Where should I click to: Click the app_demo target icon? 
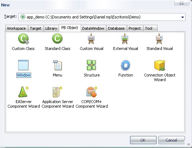23,17
